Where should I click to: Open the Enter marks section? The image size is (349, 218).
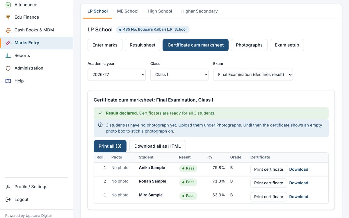pyautogui.click(x=105, y=45)
